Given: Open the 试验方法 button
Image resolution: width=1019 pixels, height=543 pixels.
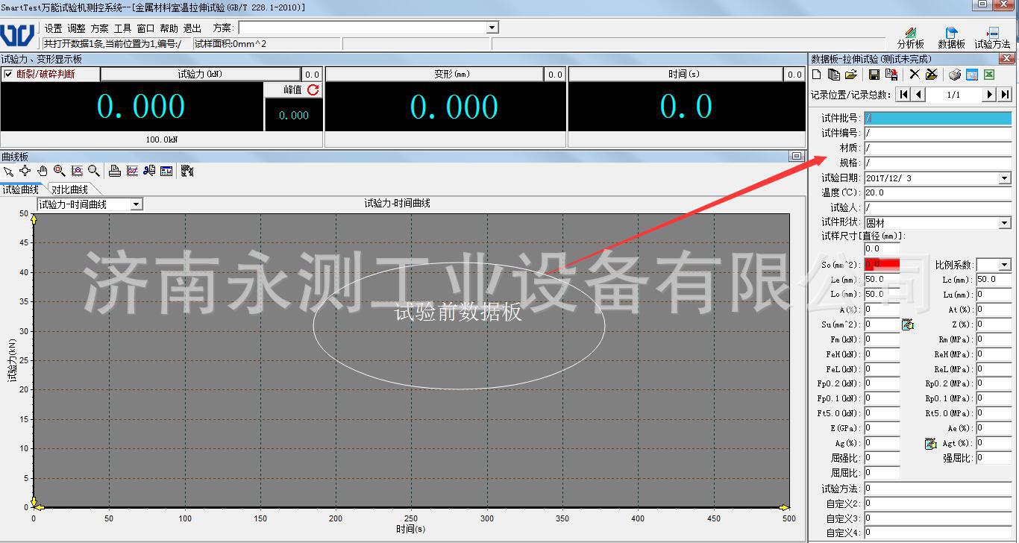Looking at the screenshot, I should click(x=992, y=38).
